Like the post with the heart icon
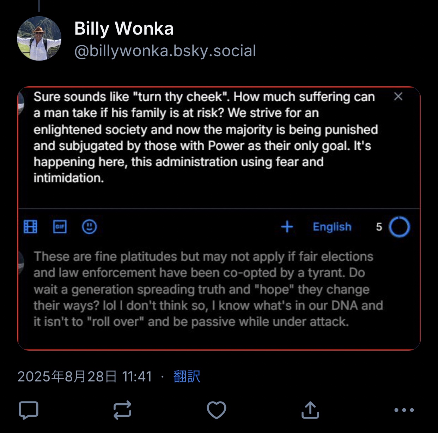The width and height of the screenshot is (438, 433). coord(216,410)
